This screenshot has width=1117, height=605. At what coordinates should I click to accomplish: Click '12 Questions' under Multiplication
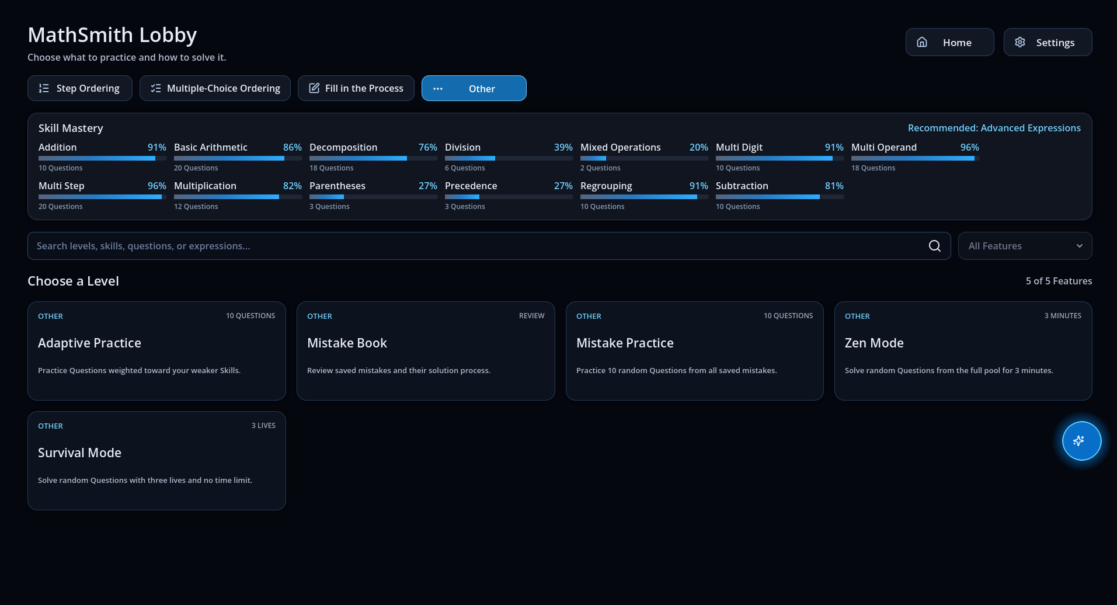click(196, 207)
